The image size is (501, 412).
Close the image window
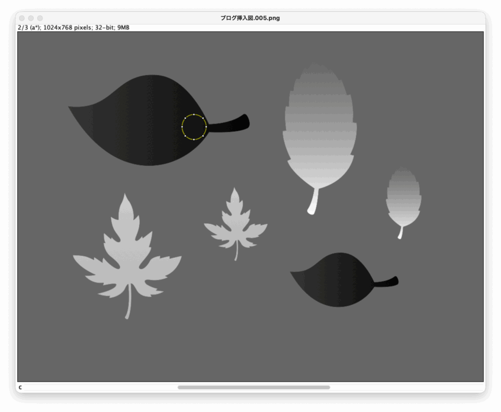(22, 18)
